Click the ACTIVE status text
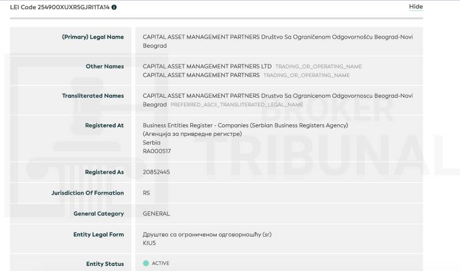 [160, 264]
